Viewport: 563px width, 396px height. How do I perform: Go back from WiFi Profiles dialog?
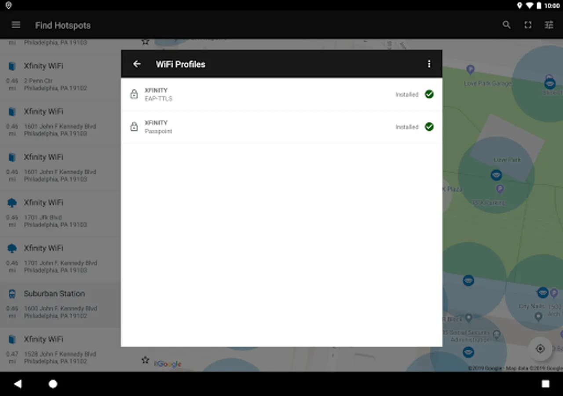pyautogui.click(x=137, y=64)
